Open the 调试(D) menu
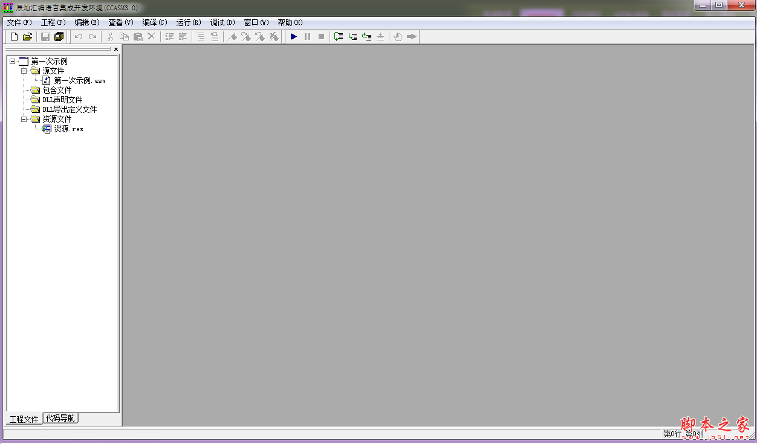The width and height of the screenshot is (757, 444). [x=223, y=22]
